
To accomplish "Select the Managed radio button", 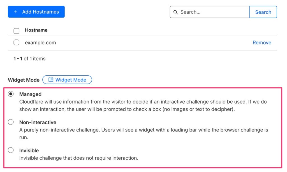I will [x=11, y=94].
